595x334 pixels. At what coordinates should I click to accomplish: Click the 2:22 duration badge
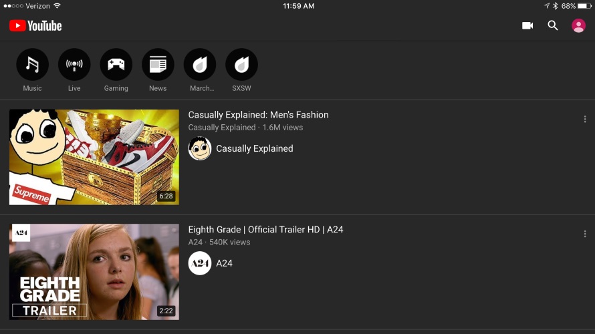166,311
